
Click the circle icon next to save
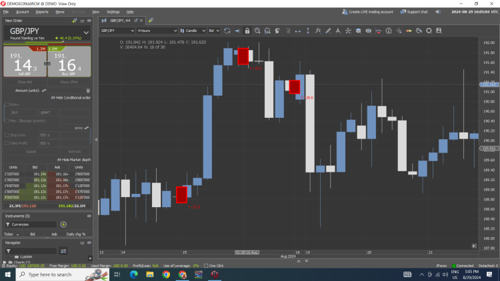click(x=429, y=31)
